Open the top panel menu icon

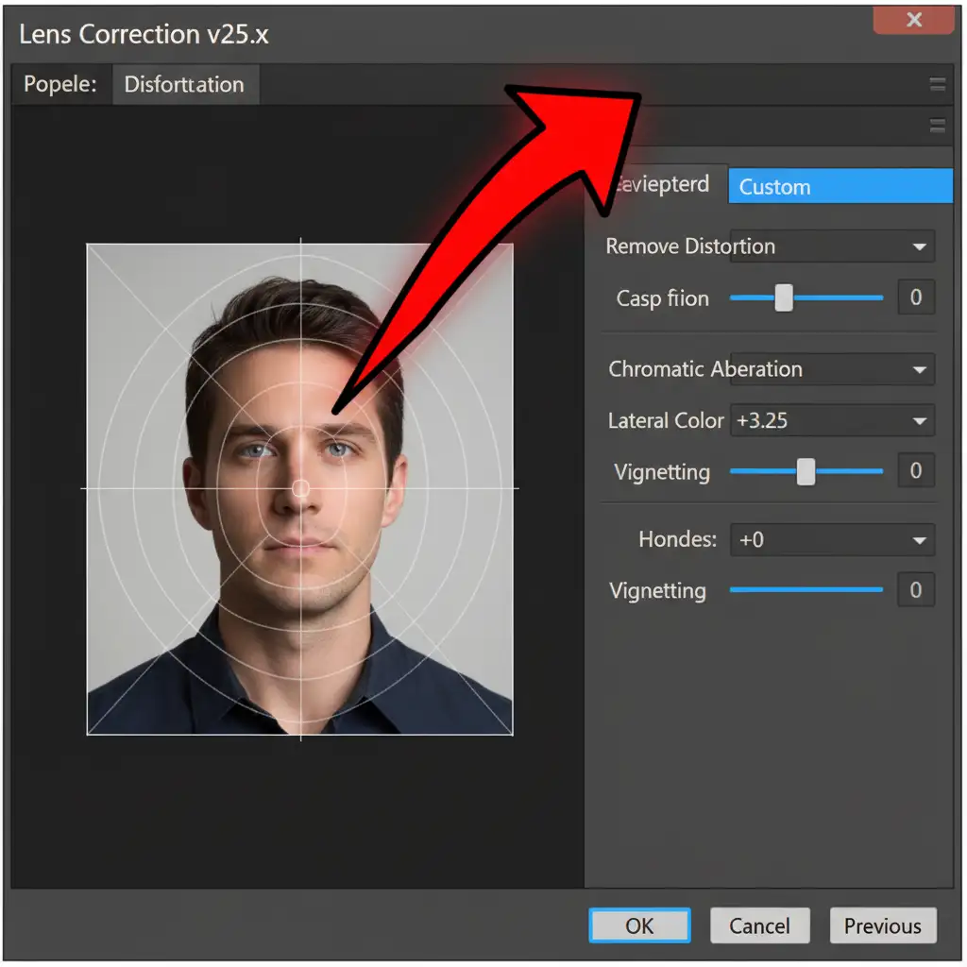937,85
